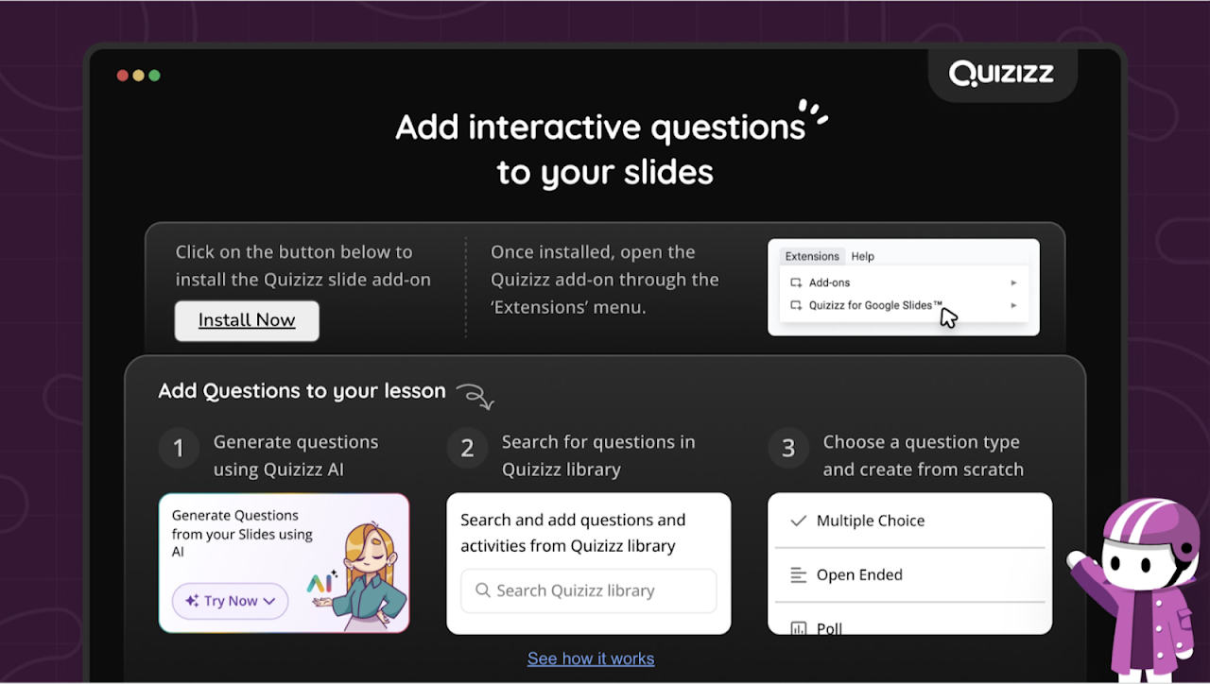Expand the Add-ons submenu arrow
1210x684 pixels.
click(x=1013, y=282)
